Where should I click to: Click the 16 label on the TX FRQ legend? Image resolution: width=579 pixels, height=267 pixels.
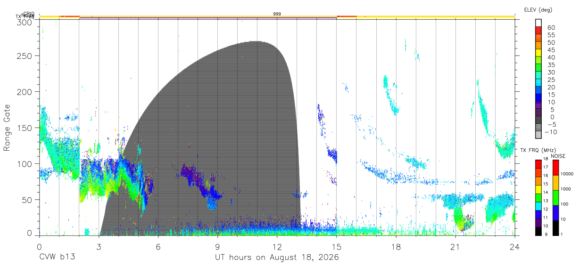point(546,176)
